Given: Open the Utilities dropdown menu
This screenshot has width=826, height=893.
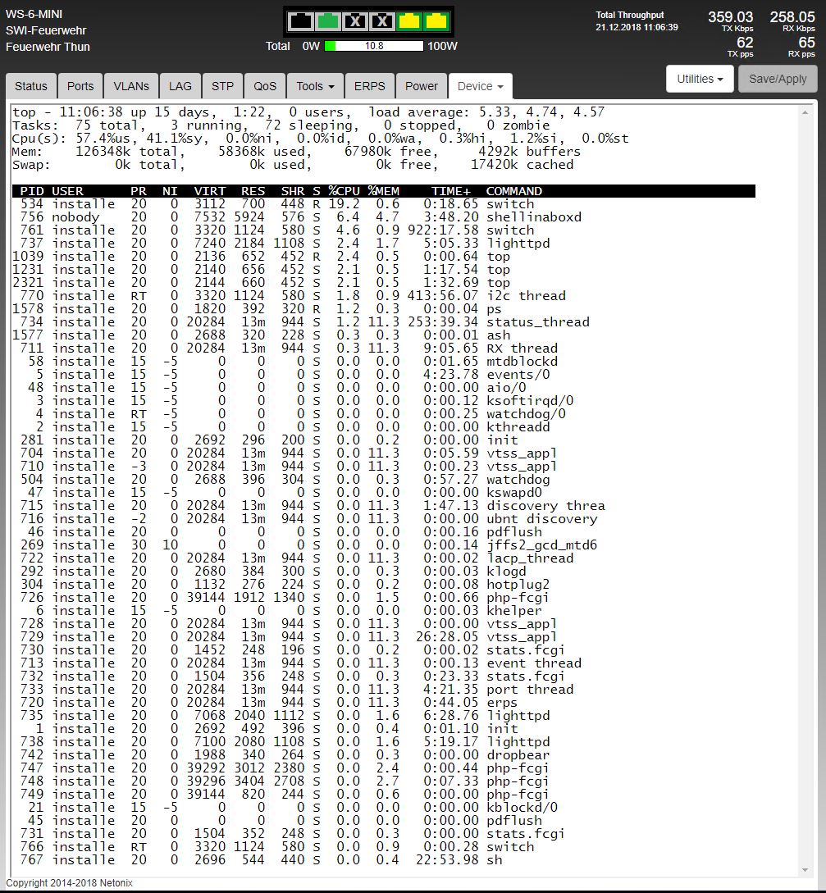Looking at the screenshot, I should pyautogui.click(x=700, y=79).
